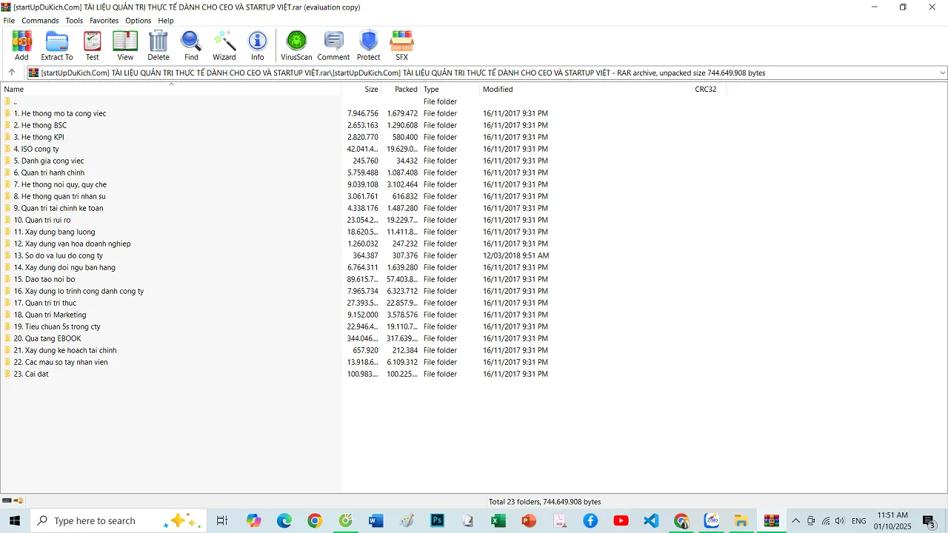Click the VirusScan icon
948x533 pixels.
tap(296, 45)
